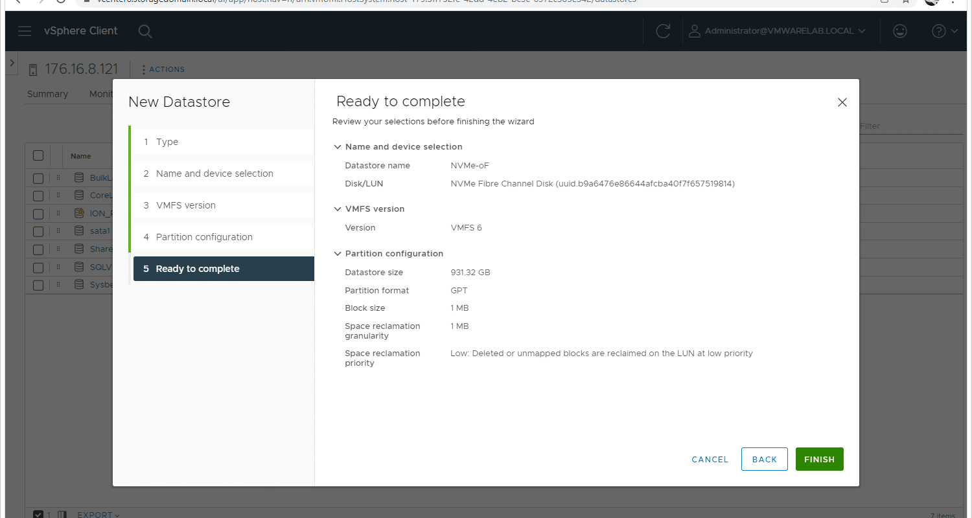This screenshot has height=518, width=972.
Task: Collapse the Name and device selection section
Action: (x=338, y=147)
